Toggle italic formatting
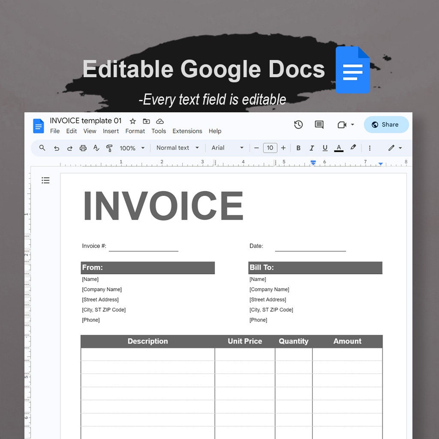The height and width of the screenshot is (439, 439). pyautogui.click(x=312, y=148)
